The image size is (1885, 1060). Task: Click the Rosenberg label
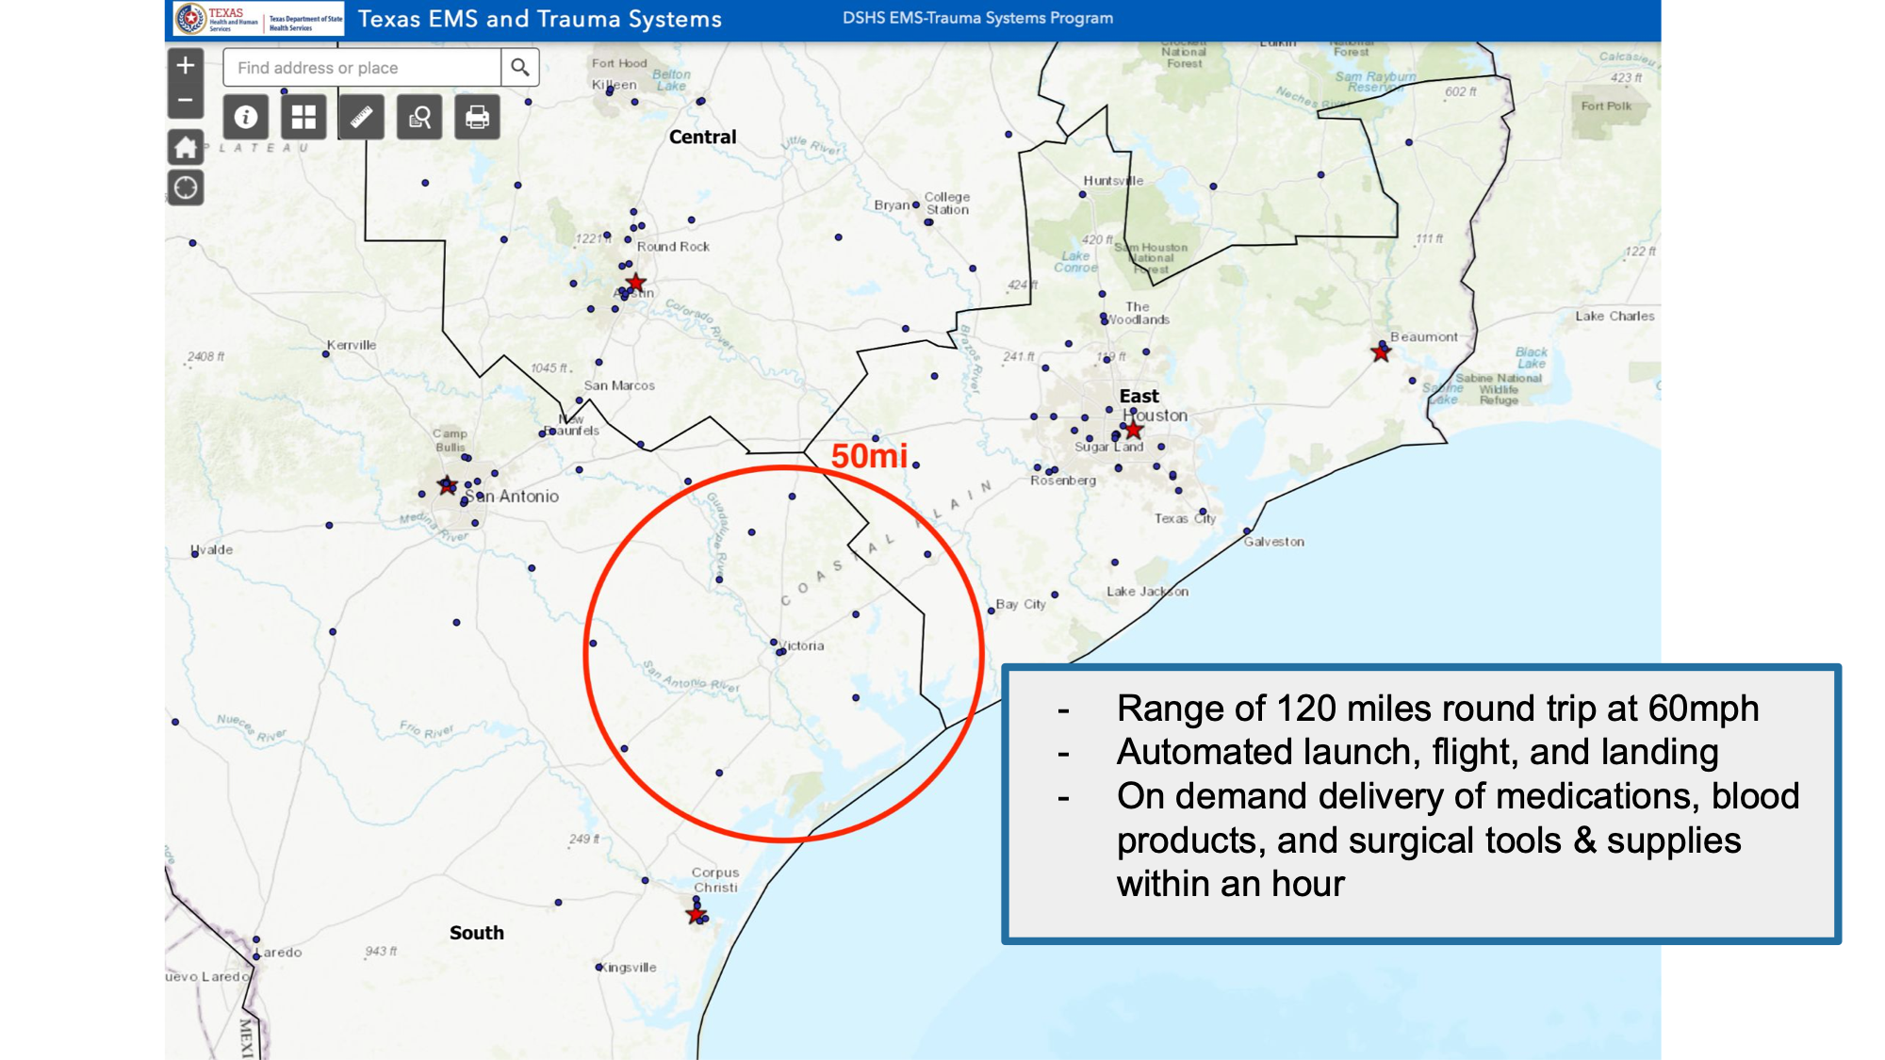[1063, 481]
